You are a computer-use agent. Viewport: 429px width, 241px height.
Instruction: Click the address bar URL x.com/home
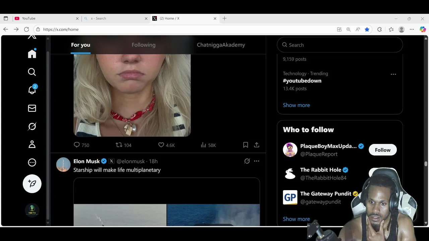pyautogui.click(x=61, y=29)
